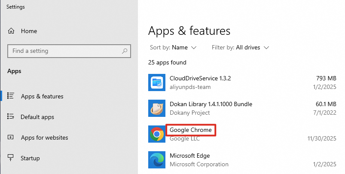
Task: Select Microsoft Edge app entry
Action: tap(190, 156)
